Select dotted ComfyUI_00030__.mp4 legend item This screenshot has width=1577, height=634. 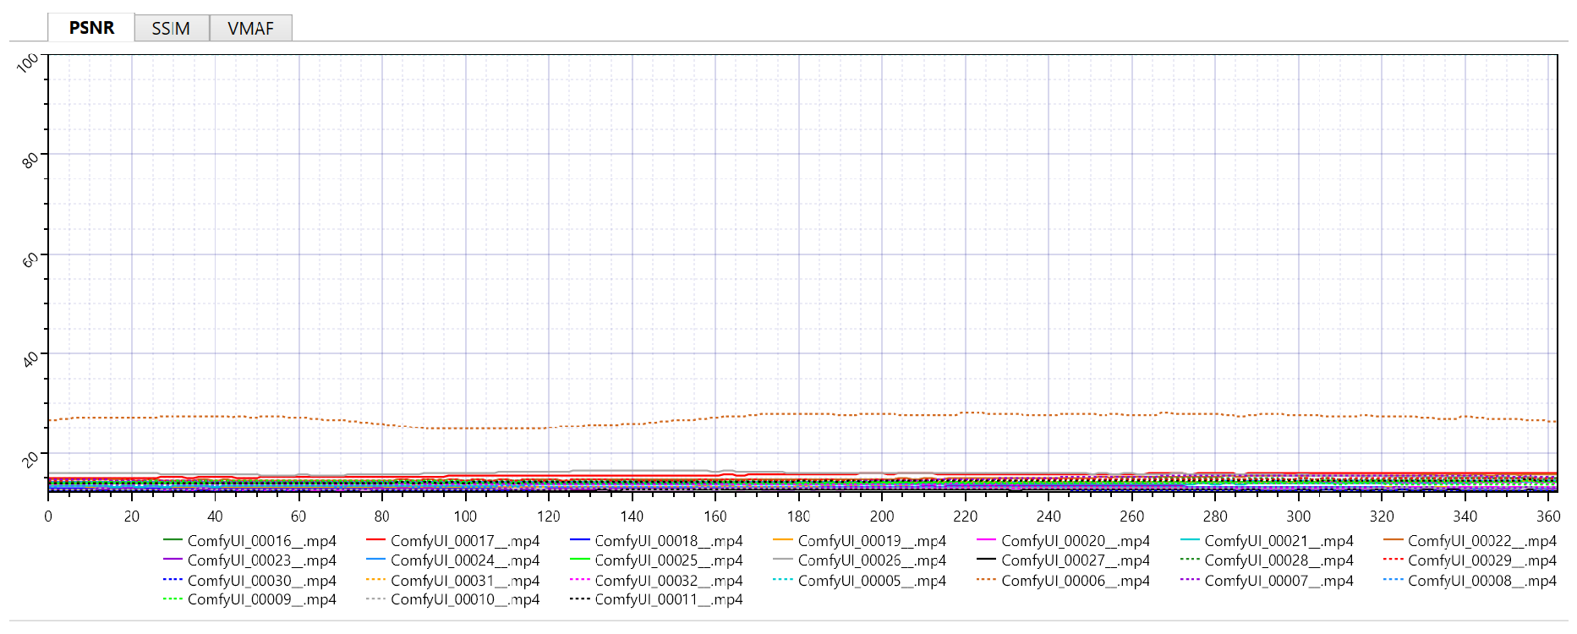[261, 581]
